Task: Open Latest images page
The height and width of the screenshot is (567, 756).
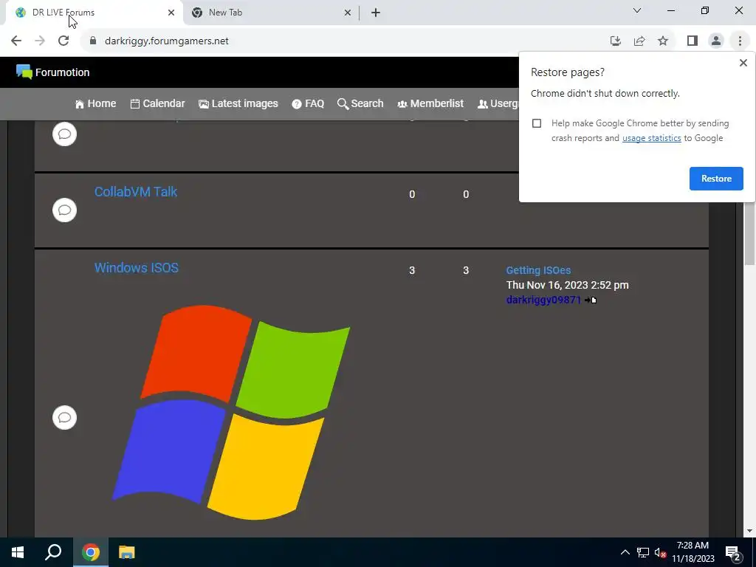Action: (238, 103)
